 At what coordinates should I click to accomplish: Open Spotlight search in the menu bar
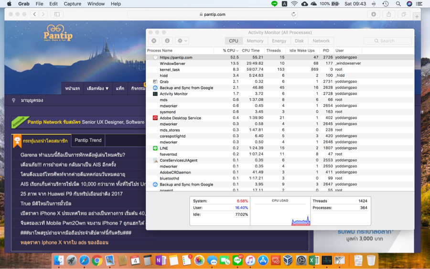tap(398, 4)
